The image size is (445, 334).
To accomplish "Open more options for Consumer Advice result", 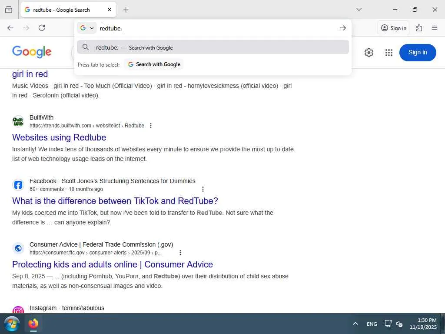I will [x=180, y=253].
